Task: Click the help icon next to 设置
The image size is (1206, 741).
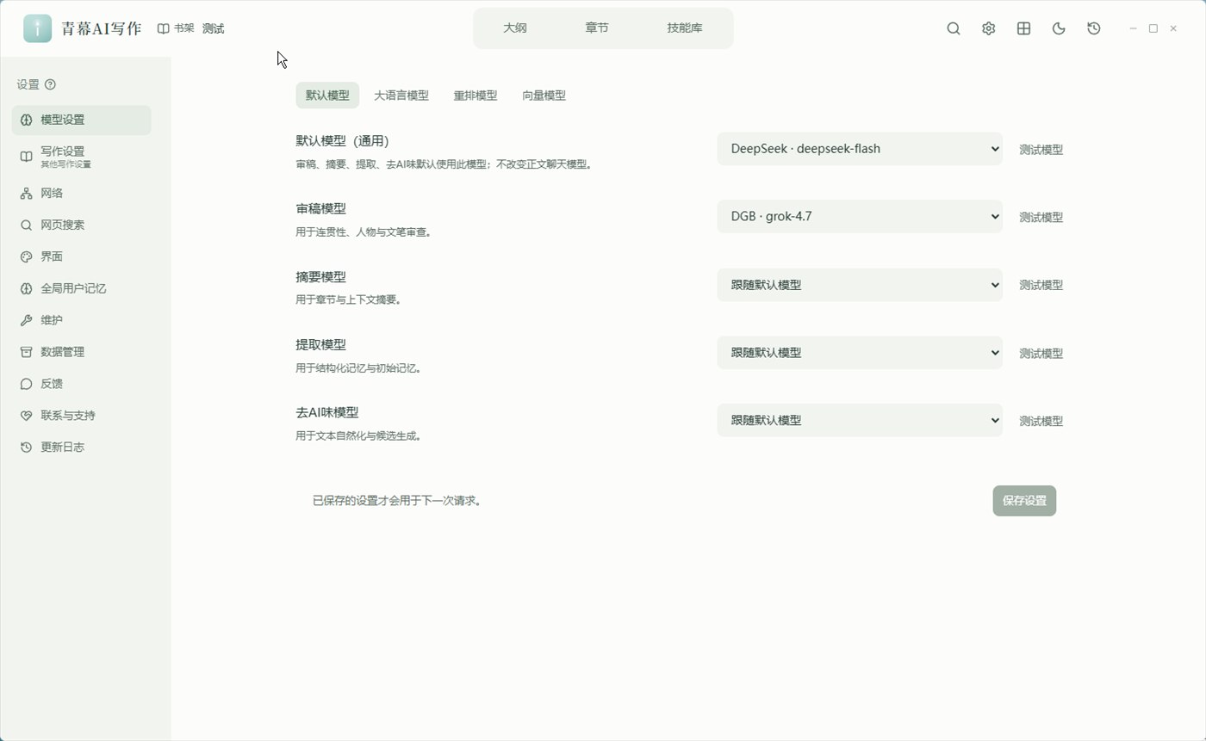Action: click(50, 84)
